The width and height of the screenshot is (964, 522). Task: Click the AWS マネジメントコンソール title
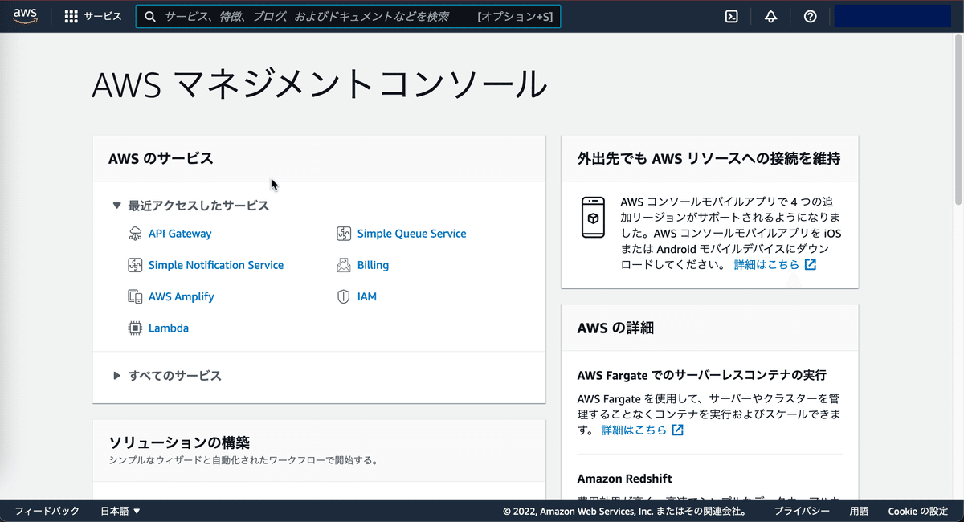320,84
